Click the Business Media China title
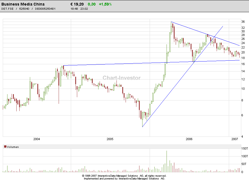249x180 pixels. pyautogui.click(x=23, y=4)
